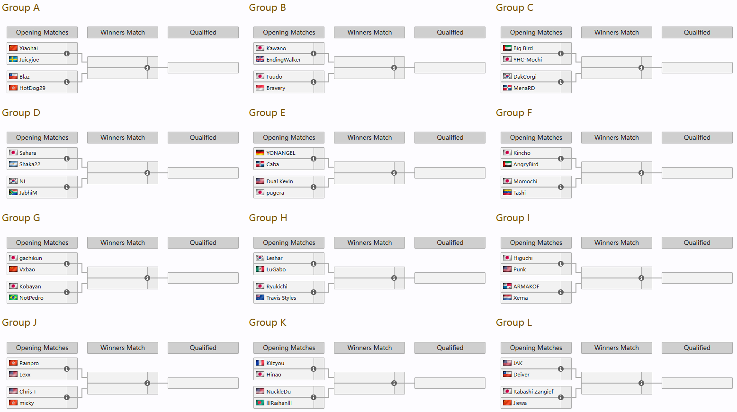Click Group A empty Qualified slot
737x412 pixels.
pos(203,68)
